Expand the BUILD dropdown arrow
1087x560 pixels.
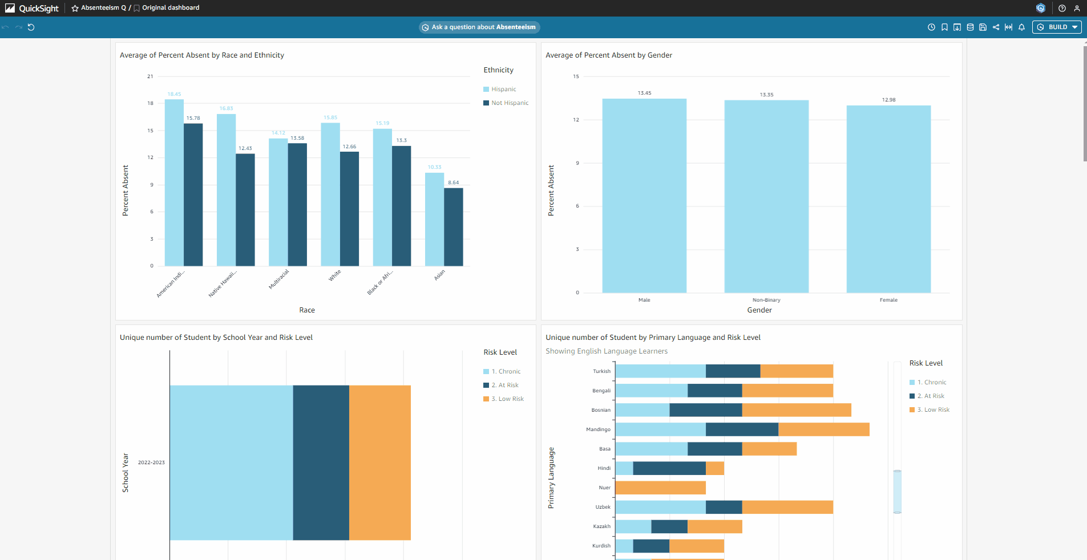(1074, 27)
